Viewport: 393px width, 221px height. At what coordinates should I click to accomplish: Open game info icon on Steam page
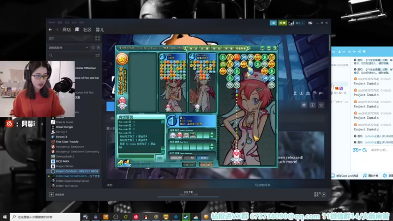(x=312, y=105)
